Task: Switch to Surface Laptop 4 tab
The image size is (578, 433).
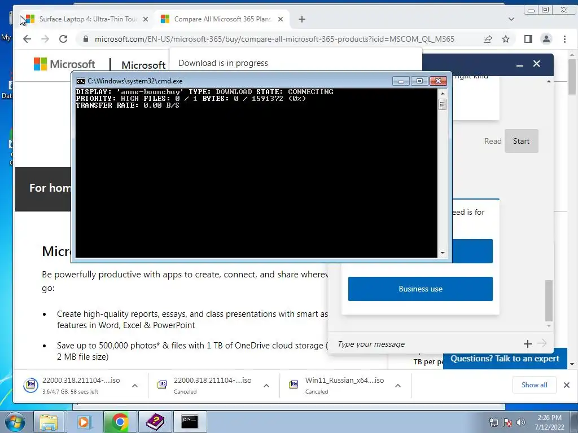Action: click(x=87, y=19)
